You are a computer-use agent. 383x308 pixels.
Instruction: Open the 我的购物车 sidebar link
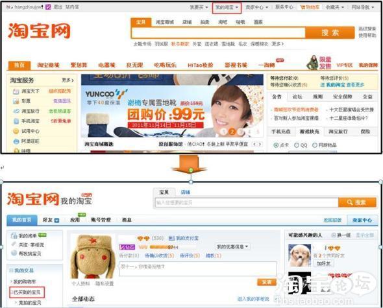(x=25, y=281)
